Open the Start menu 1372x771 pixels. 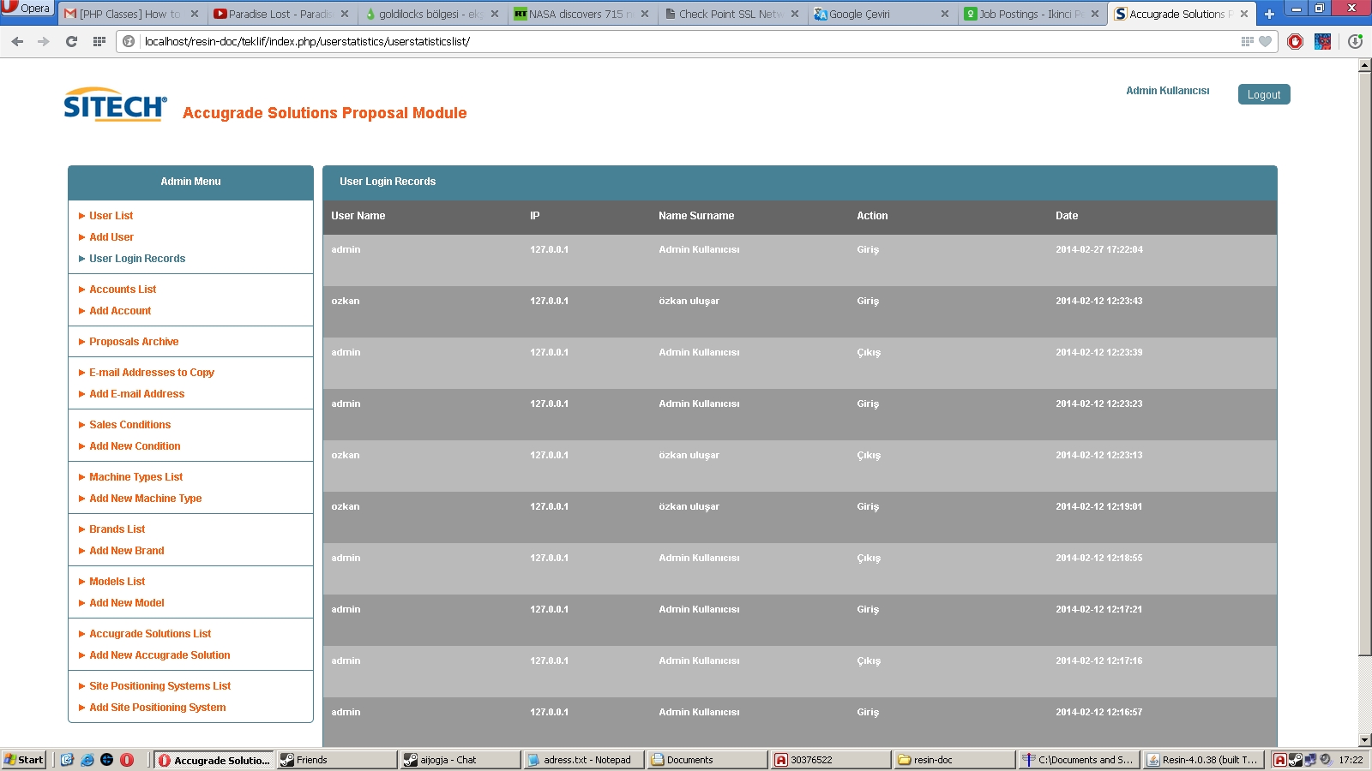[x=24, y=760]
